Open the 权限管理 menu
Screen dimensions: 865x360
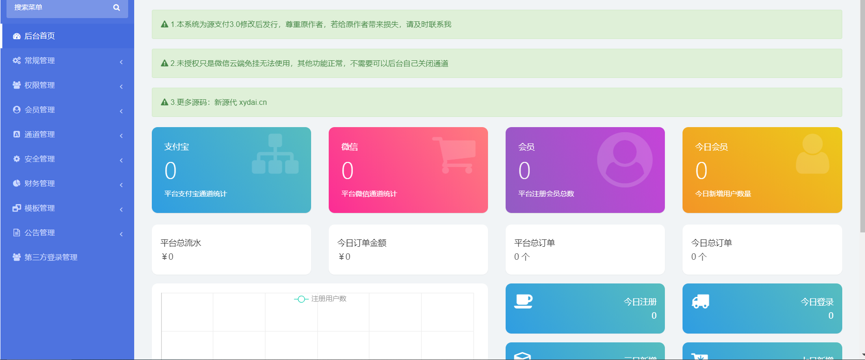click(x=68, y=85)
